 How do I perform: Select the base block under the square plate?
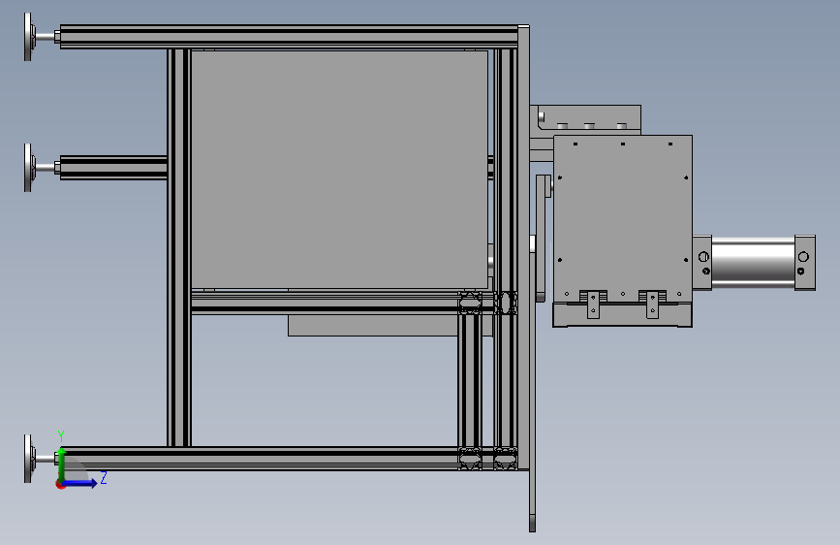[623, 315]
